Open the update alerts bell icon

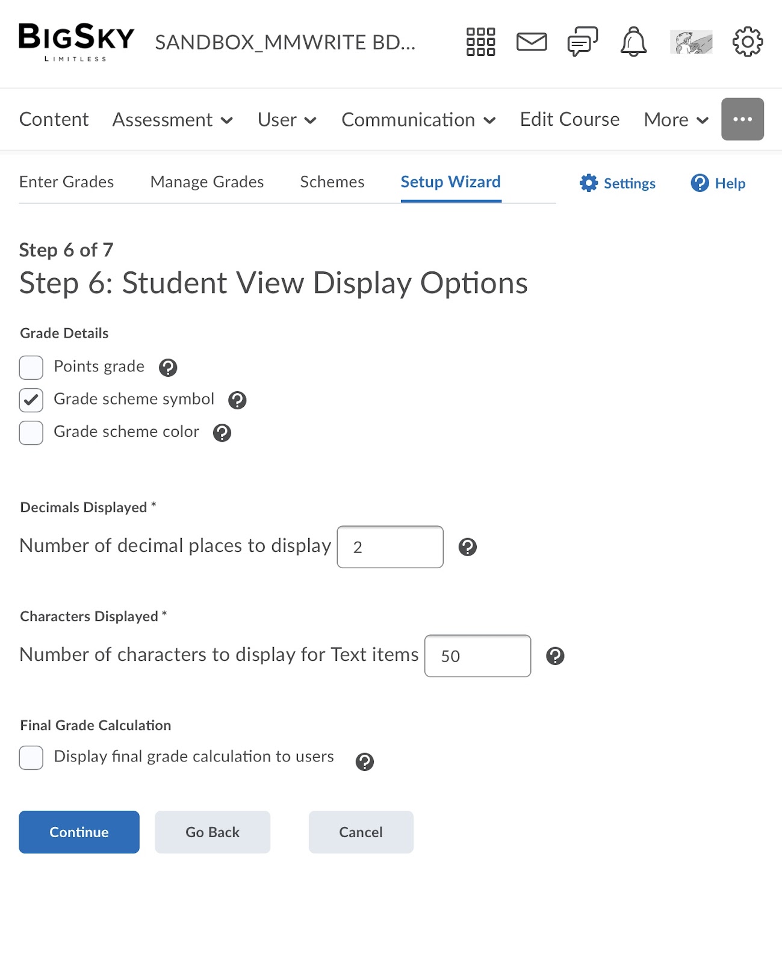click(x=633, y=42)
